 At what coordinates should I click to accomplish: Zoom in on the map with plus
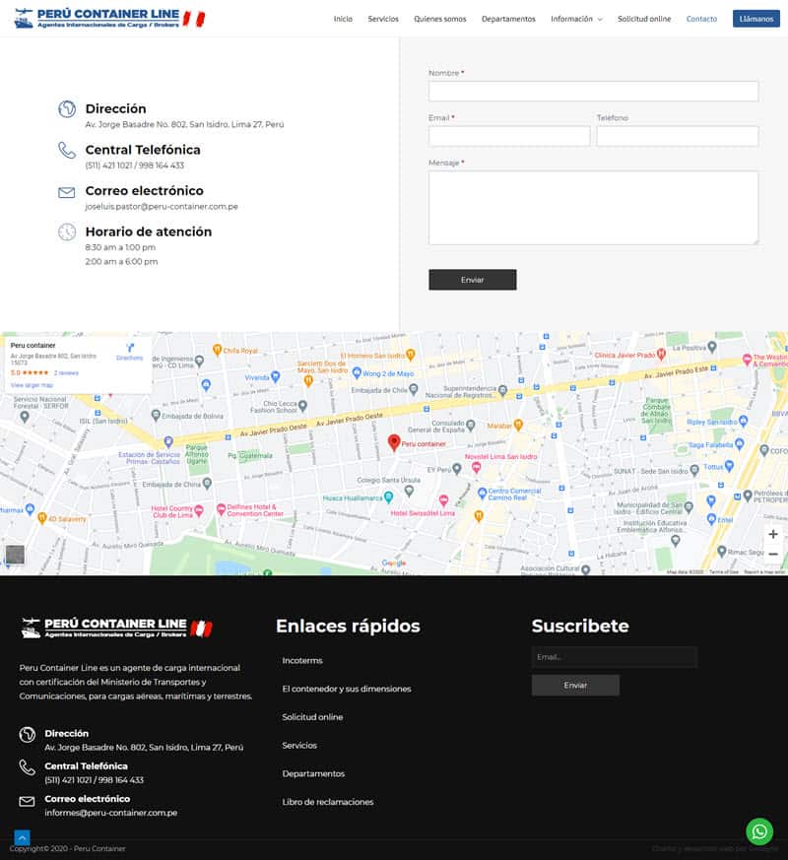773,534
